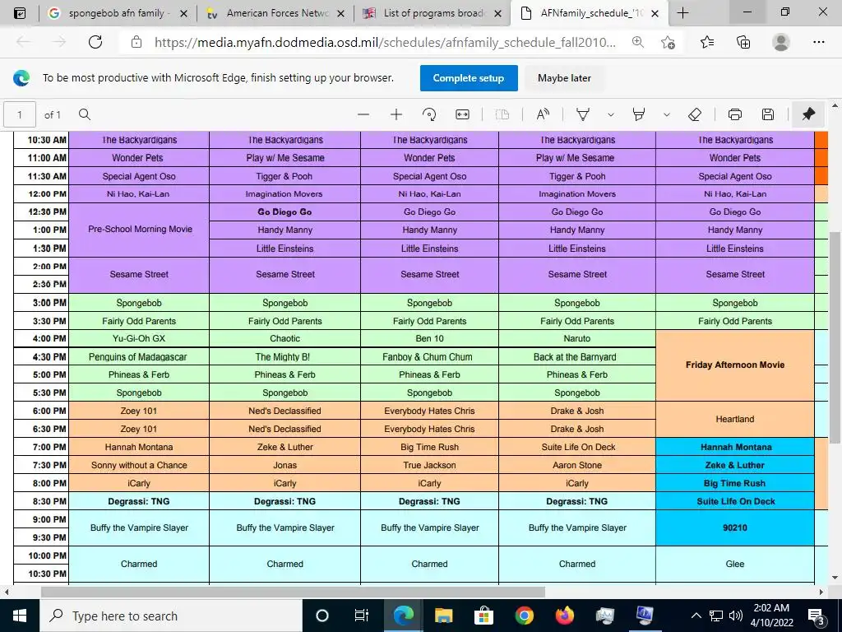Click the taskbar search box

tap(171, 616)
